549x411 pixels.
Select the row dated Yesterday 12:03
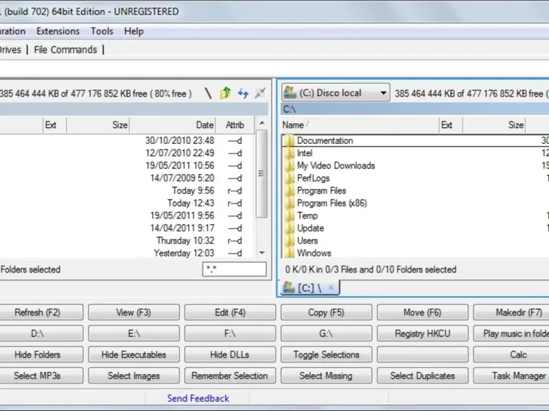tap(127, 253)
